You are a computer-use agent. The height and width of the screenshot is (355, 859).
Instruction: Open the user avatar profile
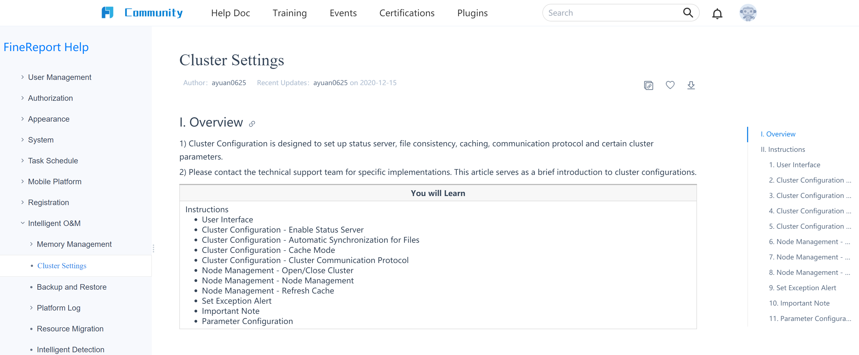[748, 13]
